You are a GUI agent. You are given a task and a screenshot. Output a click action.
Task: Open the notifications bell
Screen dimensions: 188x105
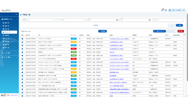(162, 10)
